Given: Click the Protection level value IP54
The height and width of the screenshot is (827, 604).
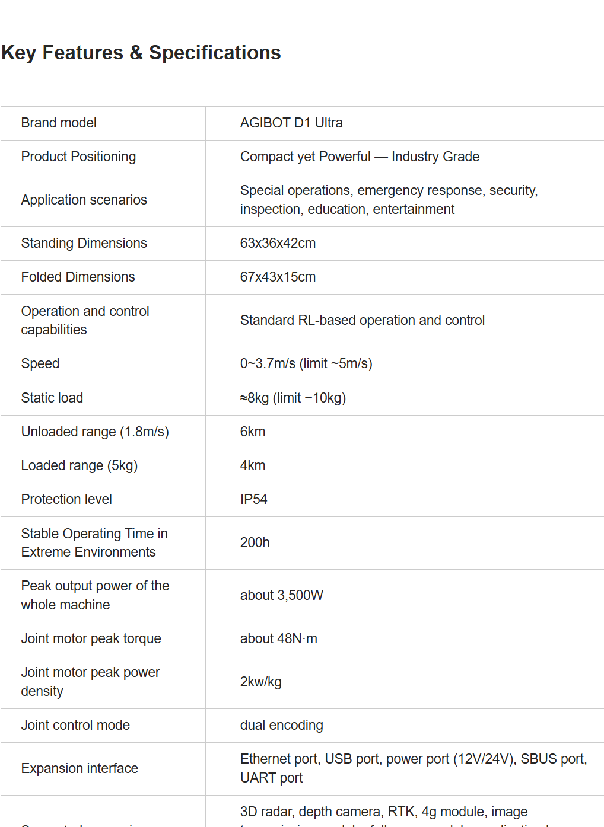Looking at the screenshot, I should [x=253, y=499].
